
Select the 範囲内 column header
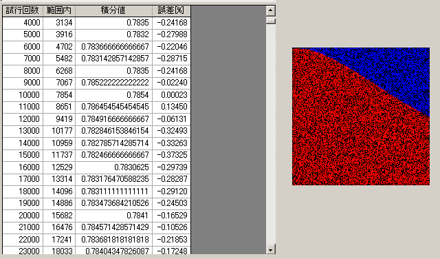(x=59, y=11)
